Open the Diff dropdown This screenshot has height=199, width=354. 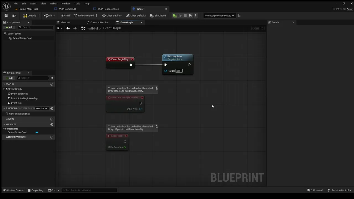coord(49,16)
